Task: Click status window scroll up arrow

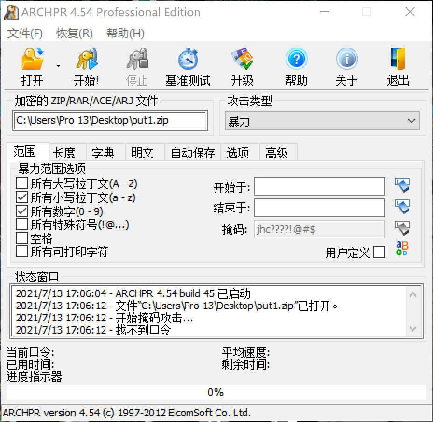Action: (x=413, y=295)
